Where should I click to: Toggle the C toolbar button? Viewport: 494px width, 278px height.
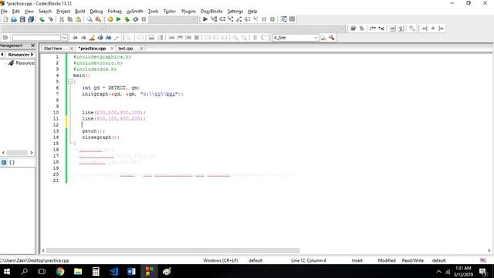click(263, 38)
